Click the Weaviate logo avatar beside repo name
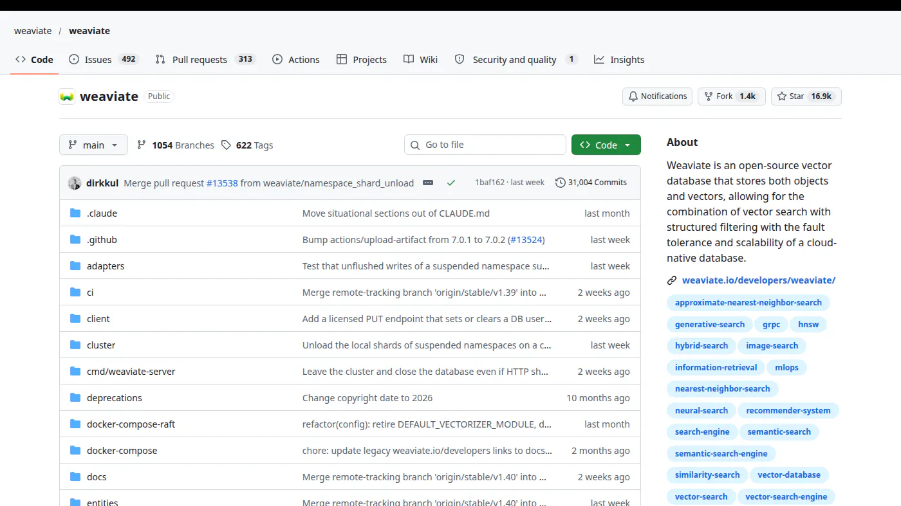 [67, 96]
